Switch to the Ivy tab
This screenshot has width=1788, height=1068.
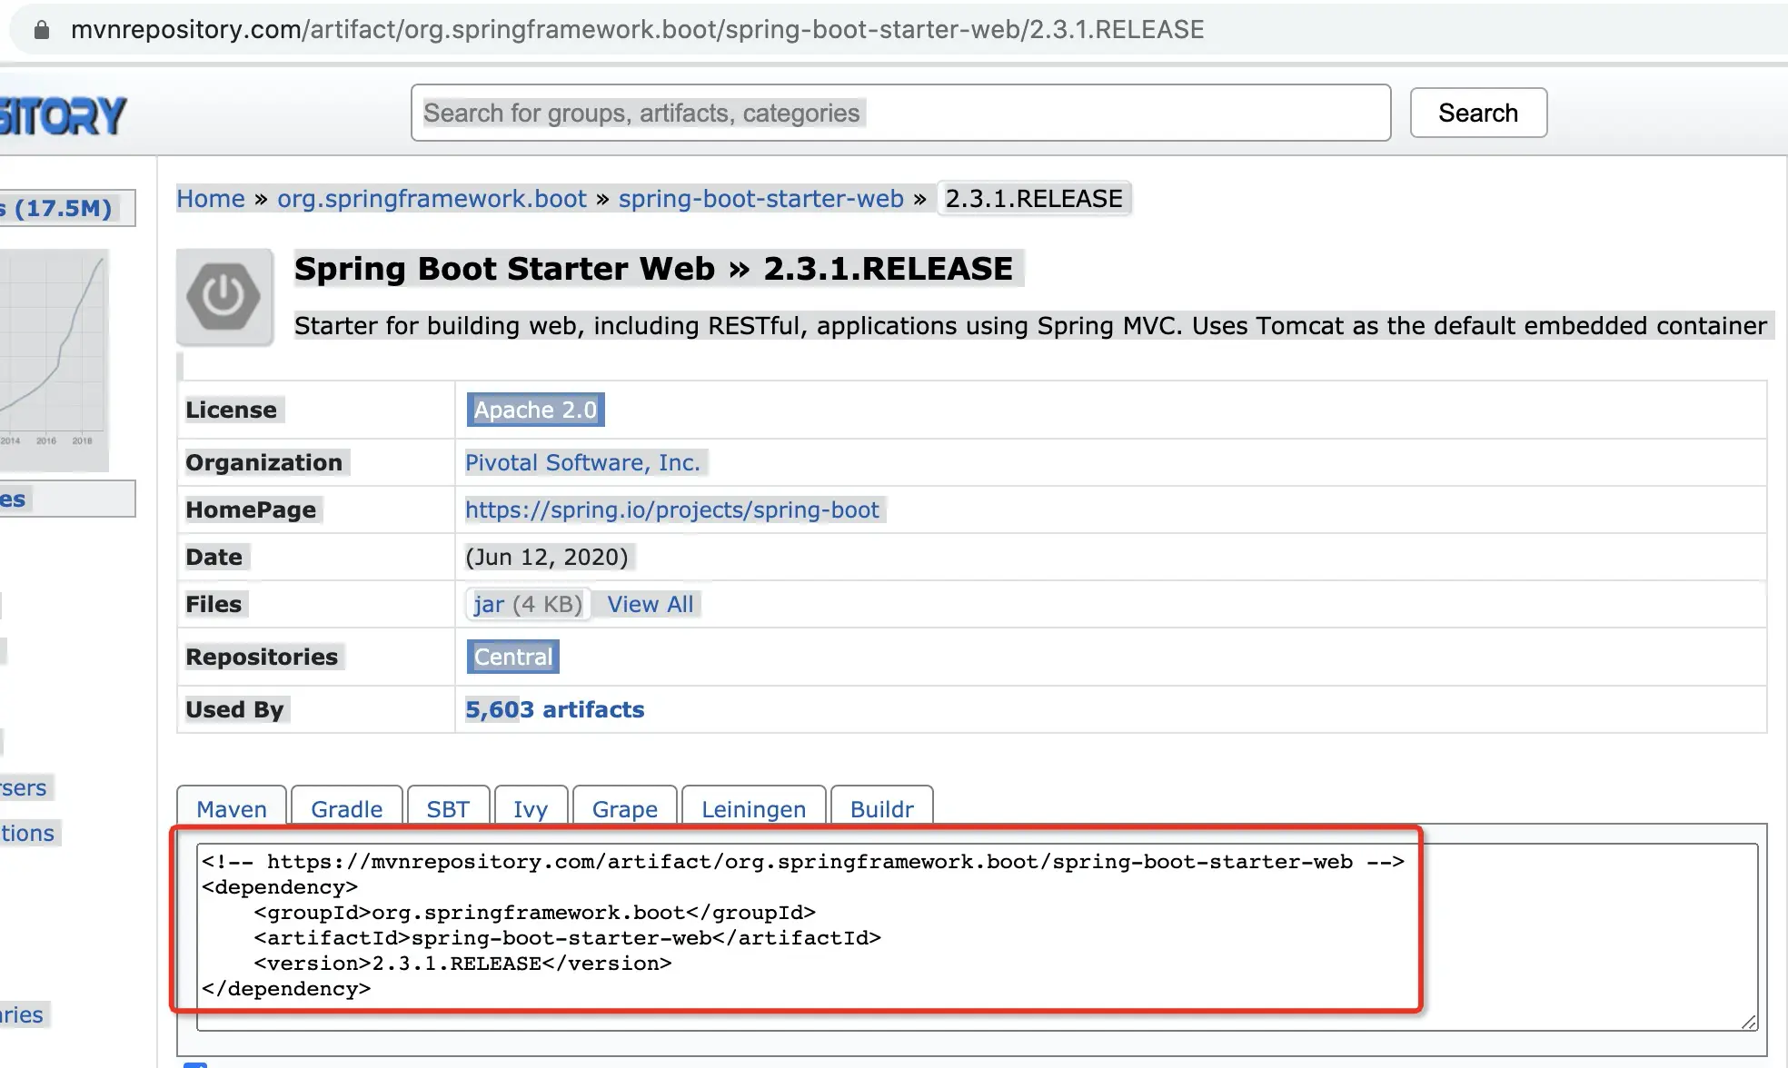pyautogui.click(x=530, y=808)
